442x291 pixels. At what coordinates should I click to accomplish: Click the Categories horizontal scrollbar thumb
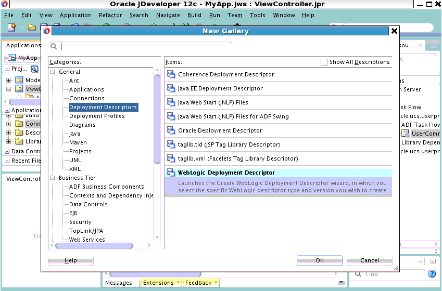[94, 246]
